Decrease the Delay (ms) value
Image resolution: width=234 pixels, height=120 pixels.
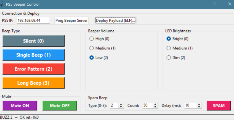point(199,107)
